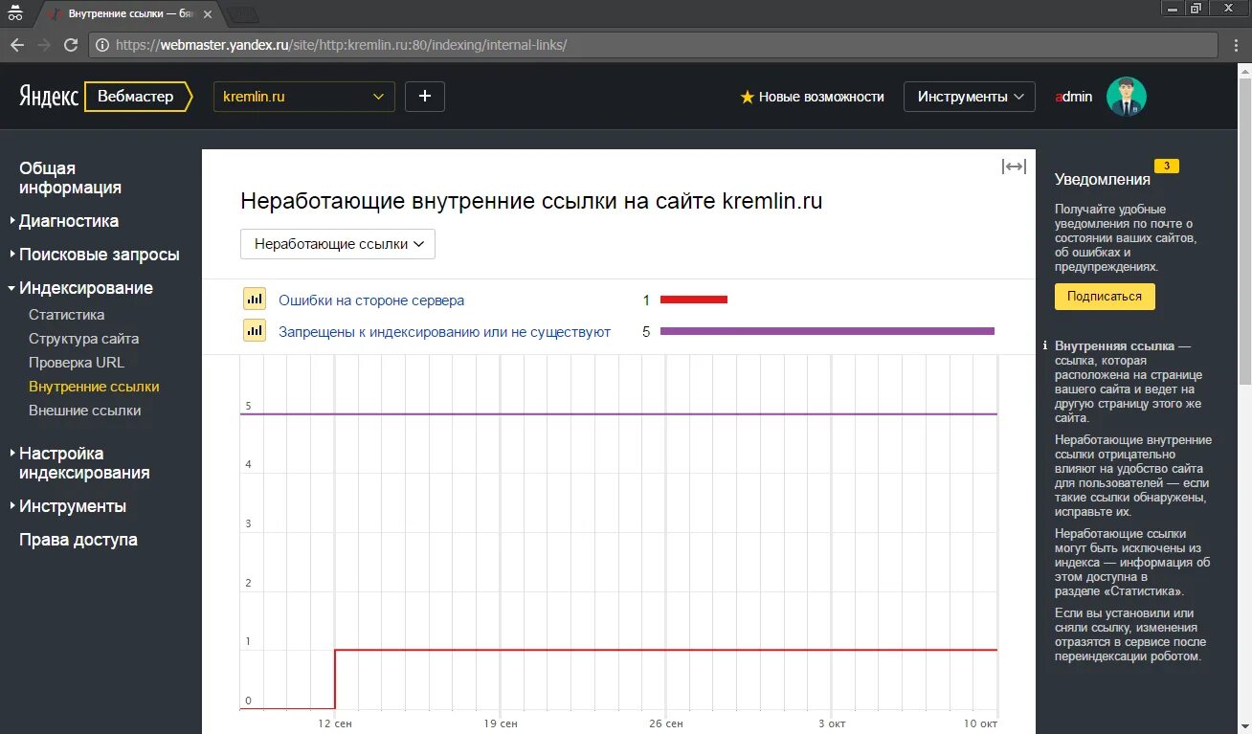
Task: Open Структура сайта in sidebar
Action: pos(84,339)
